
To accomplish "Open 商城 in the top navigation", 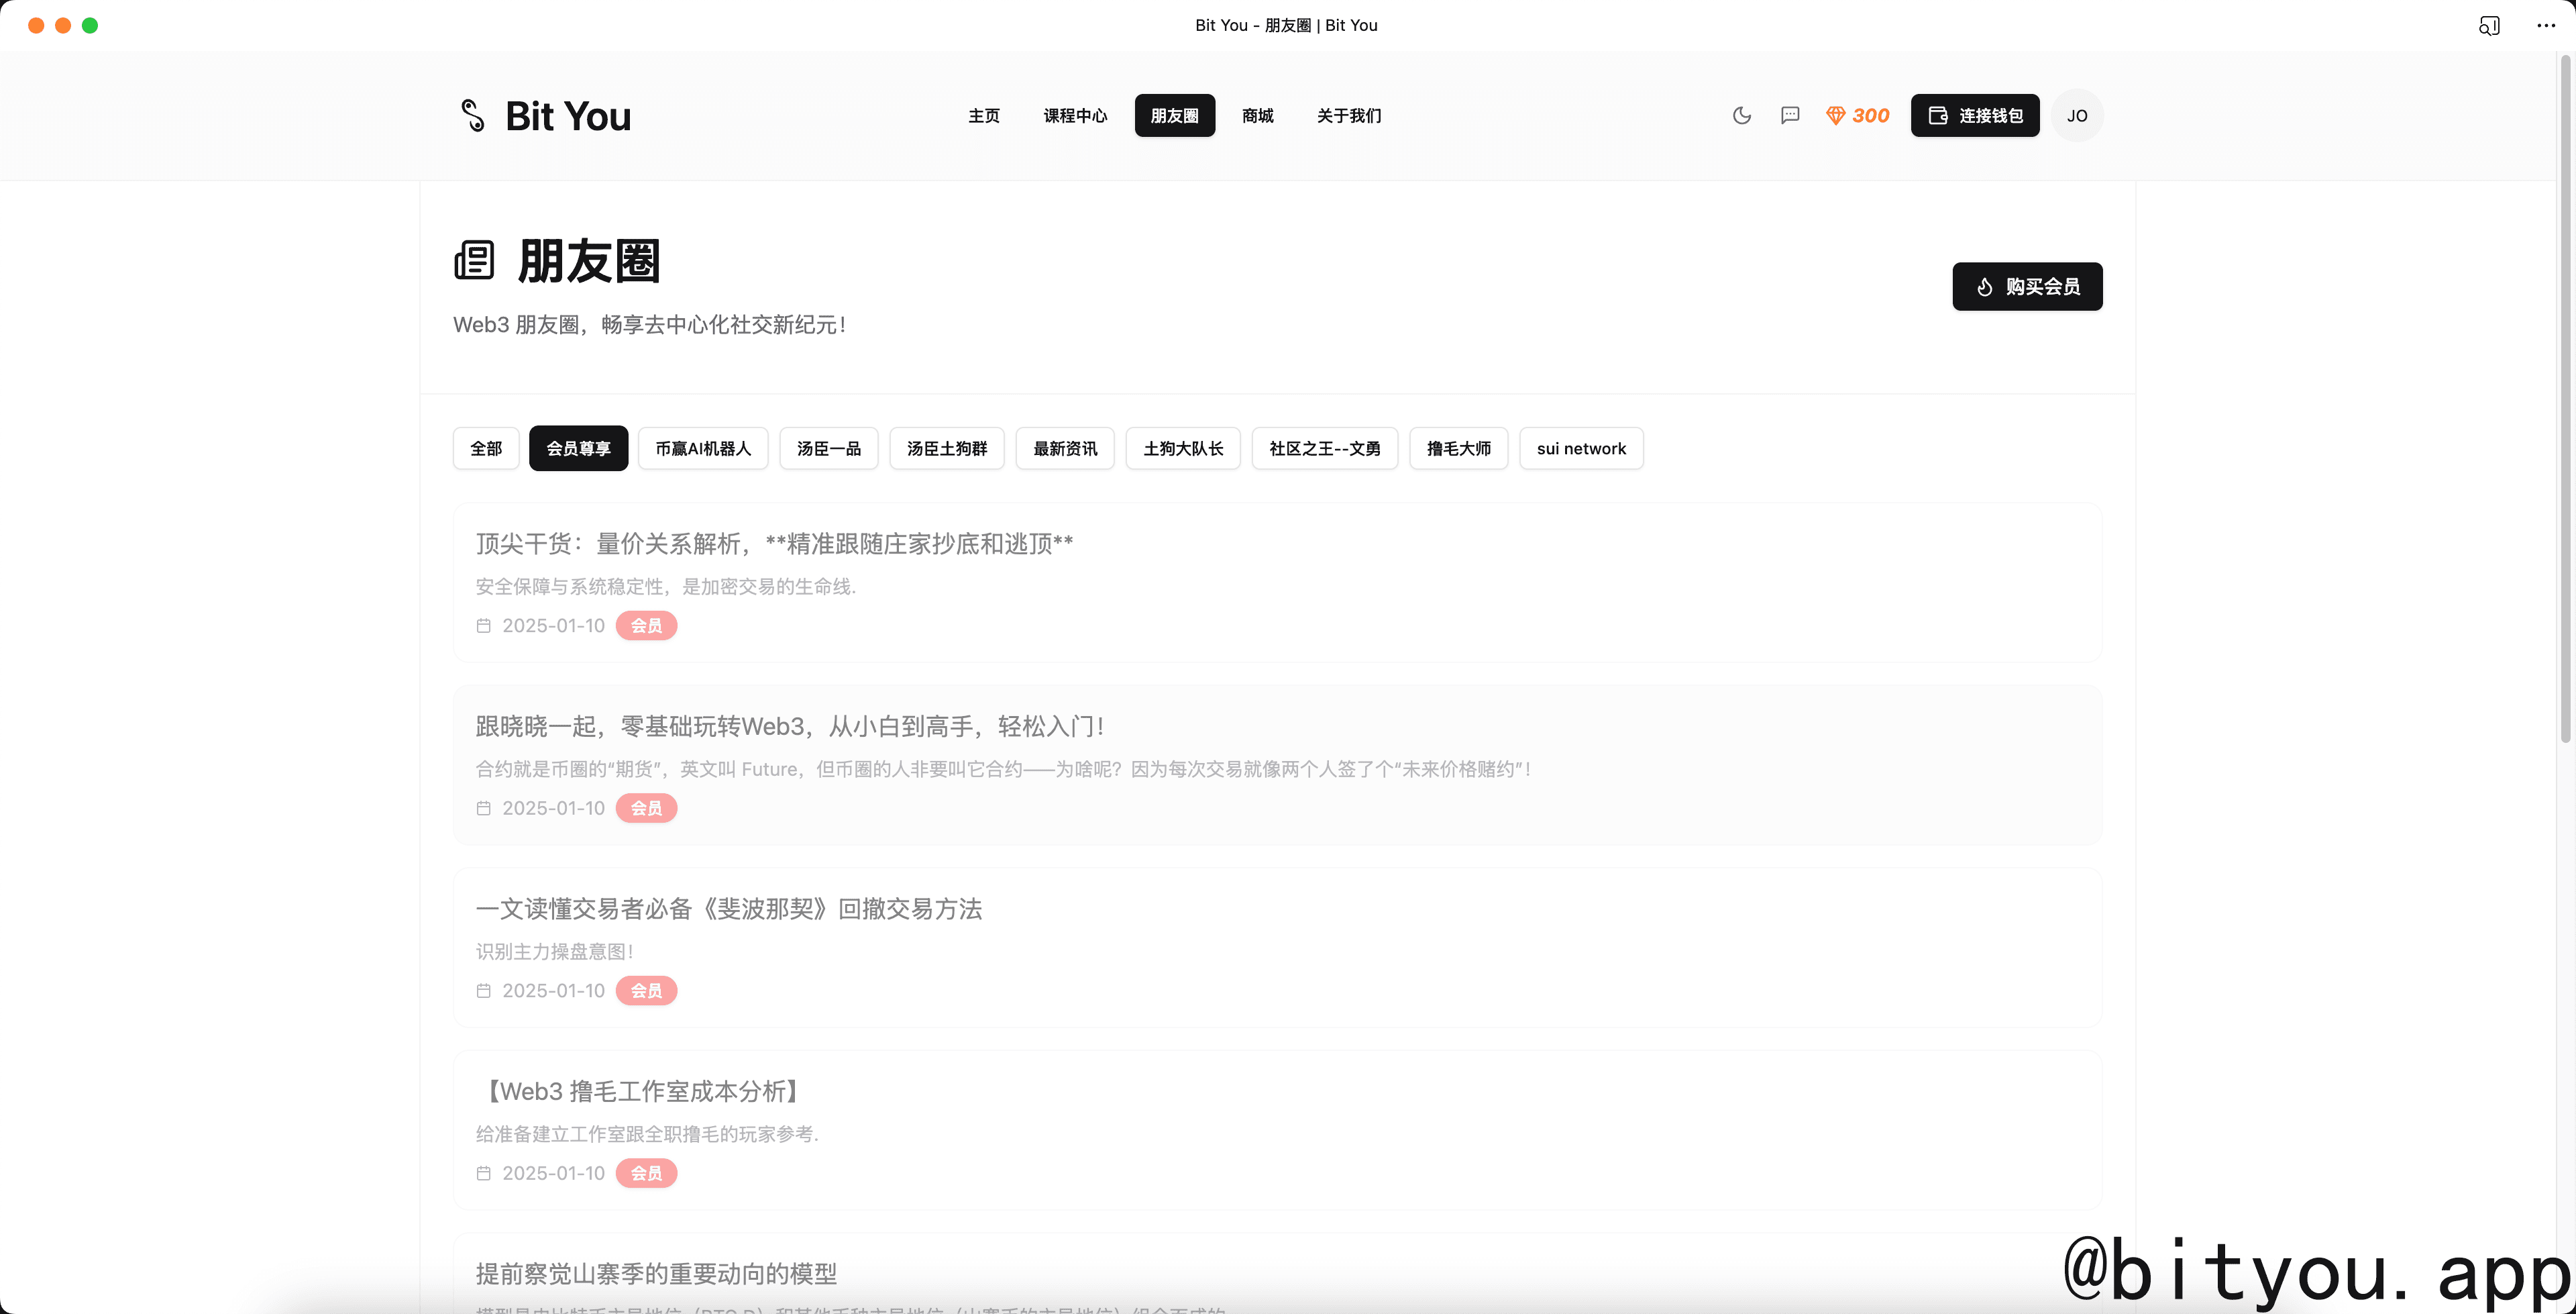I will 1258,115.
